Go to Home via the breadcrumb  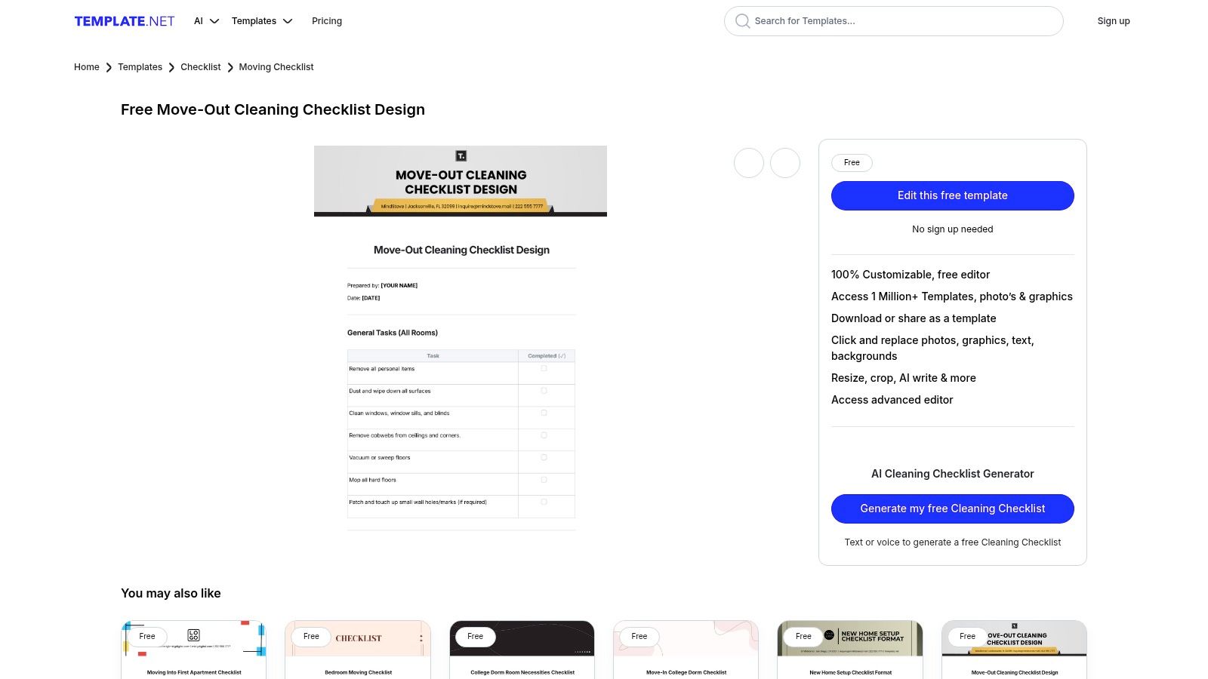[87, 67]
